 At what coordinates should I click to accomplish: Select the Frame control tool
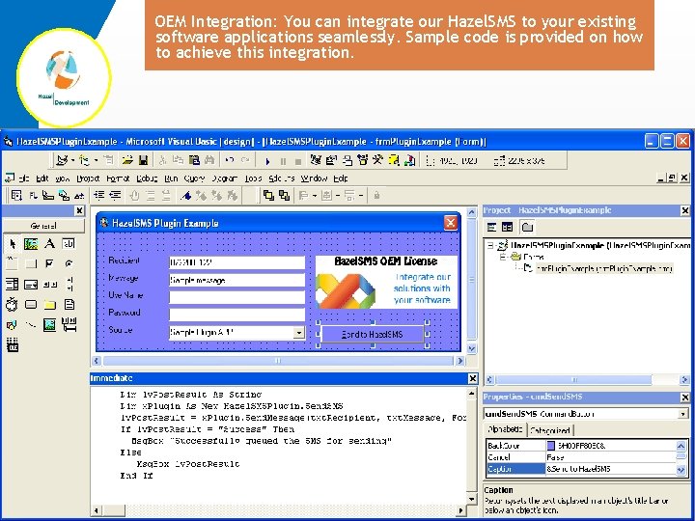click(12, 263)
